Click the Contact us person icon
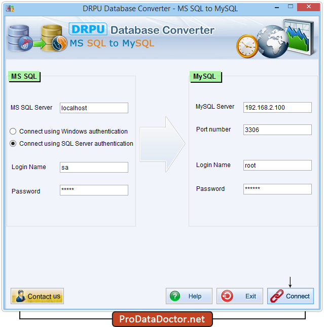 20,296
